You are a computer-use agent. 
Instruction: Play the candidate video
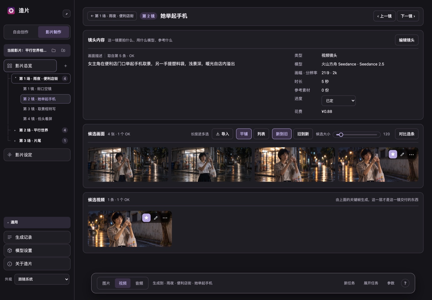pos(94,233)
